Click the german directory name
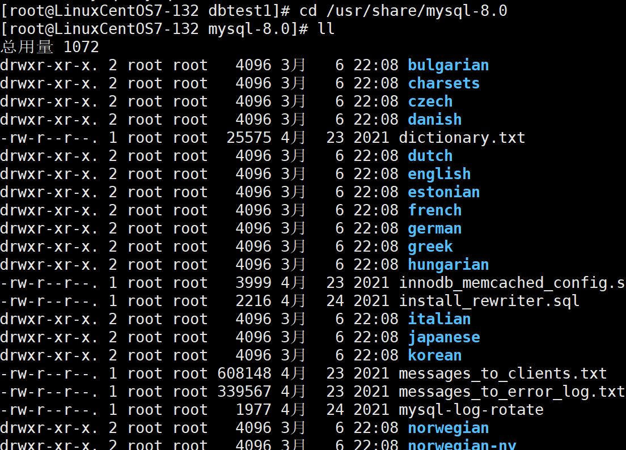Viewport: 626px width, 450px height. pos(435,228)
